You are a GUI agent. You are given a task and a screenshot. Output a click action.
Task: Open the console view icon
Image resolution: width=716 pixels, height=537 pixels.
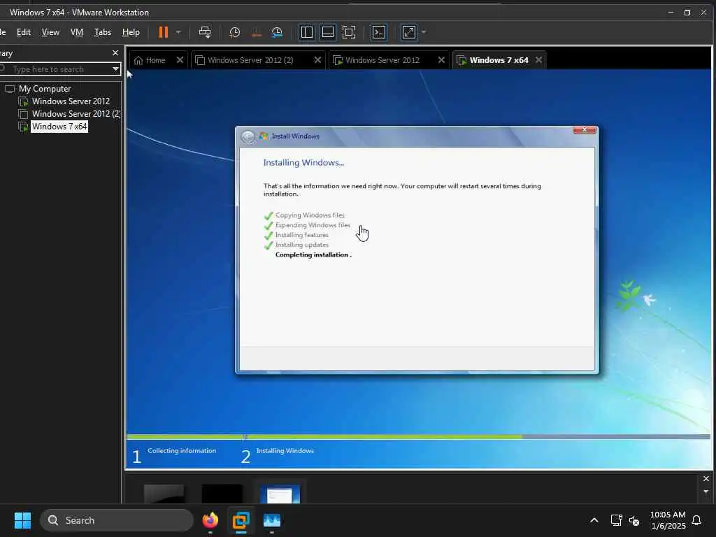379,32
